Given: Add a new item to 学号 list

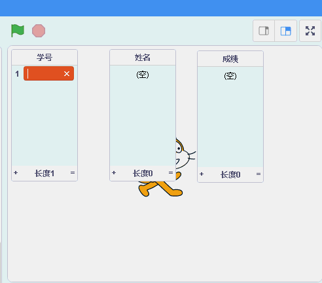Looking at the screenshot, I should point(16,173).
